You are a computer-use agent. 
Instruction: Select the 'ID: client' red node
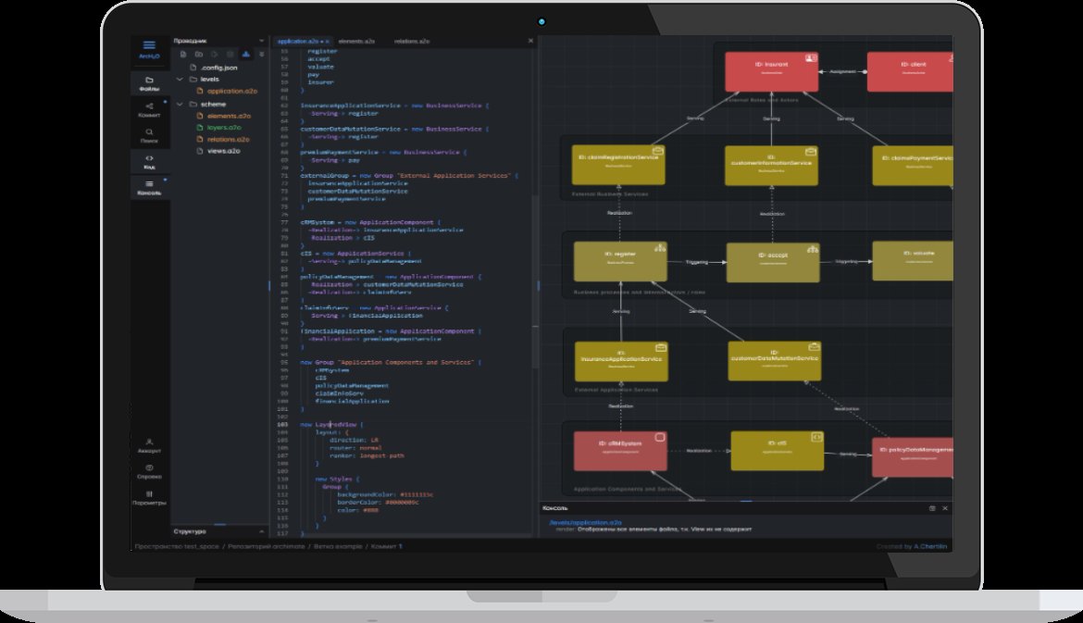point(910,71)
